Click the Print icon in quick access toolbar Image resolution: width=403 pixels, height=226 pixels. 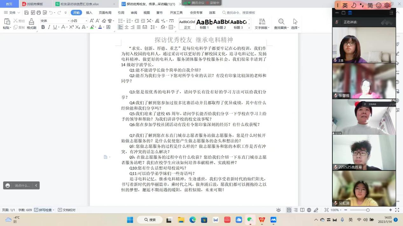tap(38, 13)
